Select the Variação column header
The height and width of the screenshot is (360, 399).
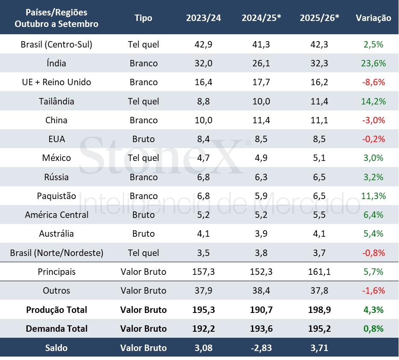(x=373, y=18)
